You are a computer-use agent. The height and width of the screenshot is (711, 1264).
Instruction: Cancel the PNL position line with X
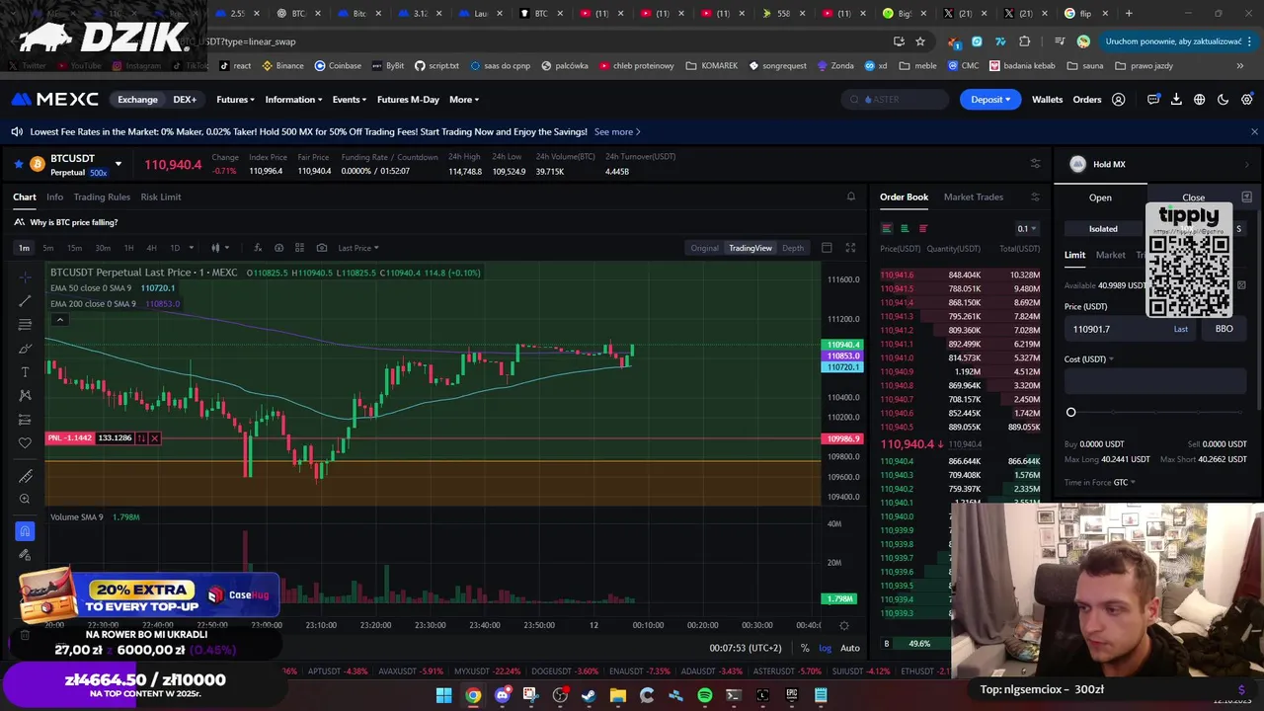[154, 437]
